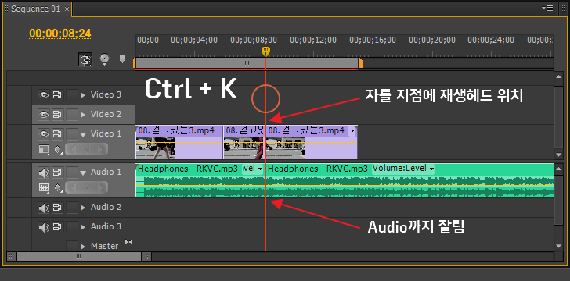Click audio tracks scroll down arrow
570x281 pixels.
pos(560,246)
